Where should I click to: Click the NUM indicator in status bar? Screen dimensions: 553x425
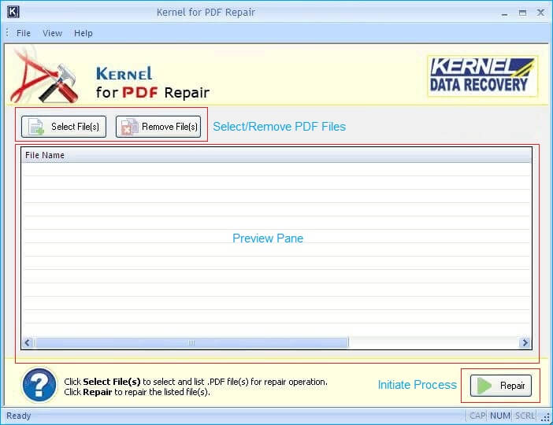pos(499,416)
